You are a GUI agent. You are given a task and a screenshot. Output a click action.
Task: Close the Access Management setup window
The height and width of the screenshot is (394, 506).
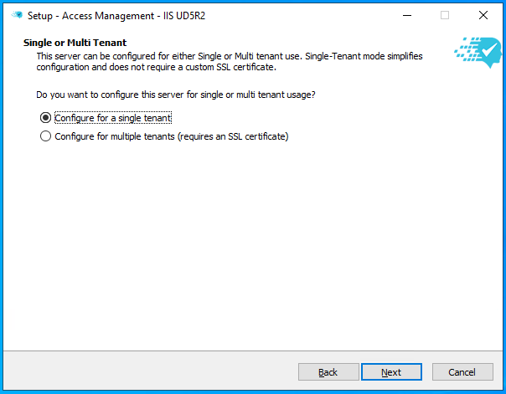(483, 15)
